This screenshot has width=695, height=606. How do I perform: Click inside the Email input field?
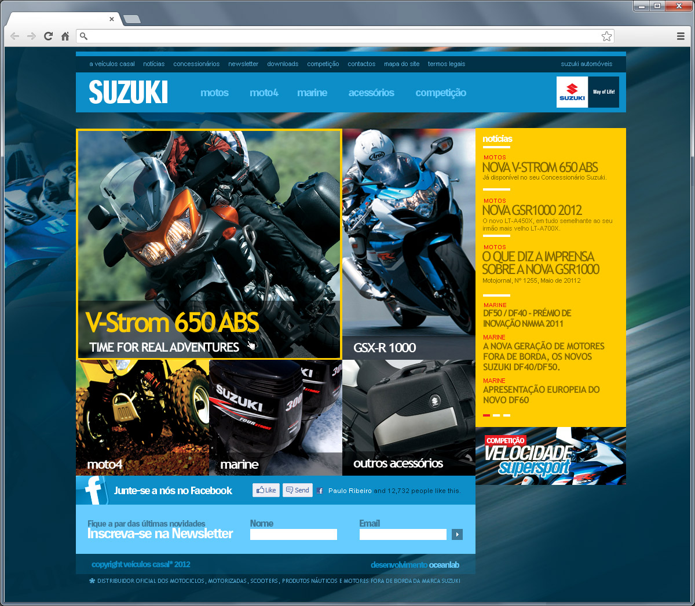click(x=403, y=534)
